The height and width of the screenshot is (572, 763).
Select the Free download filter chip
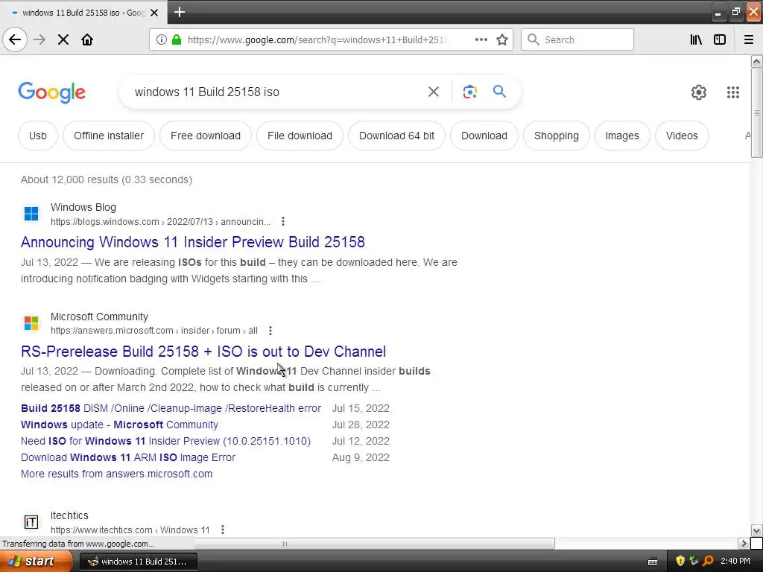[x=206, y=136]
